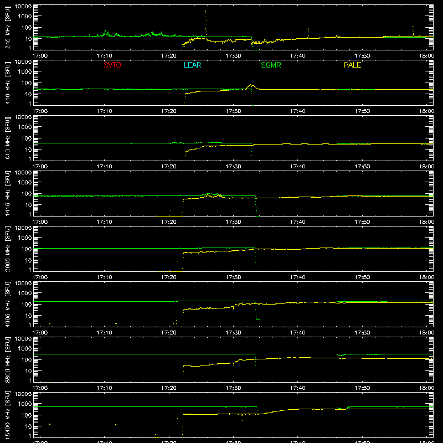This screenshot has width=443, height=443.
Task: Click the 1000 y-axis value of 410 MHz plot
Action: 25,72
